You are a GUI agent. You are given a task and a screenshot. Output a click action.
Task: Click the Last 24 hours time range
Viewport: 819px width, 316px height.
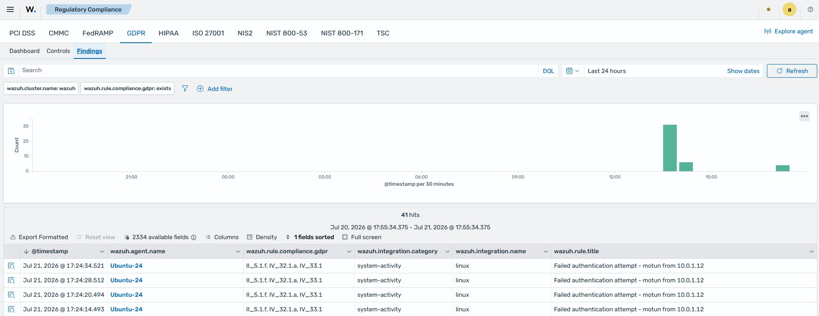(x=607, y=71)
